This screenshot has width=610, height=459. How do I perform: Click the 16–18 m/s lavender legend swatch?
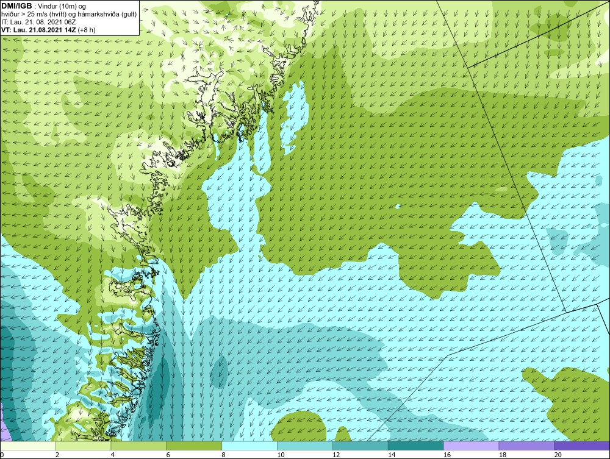(x=471, y=446)
